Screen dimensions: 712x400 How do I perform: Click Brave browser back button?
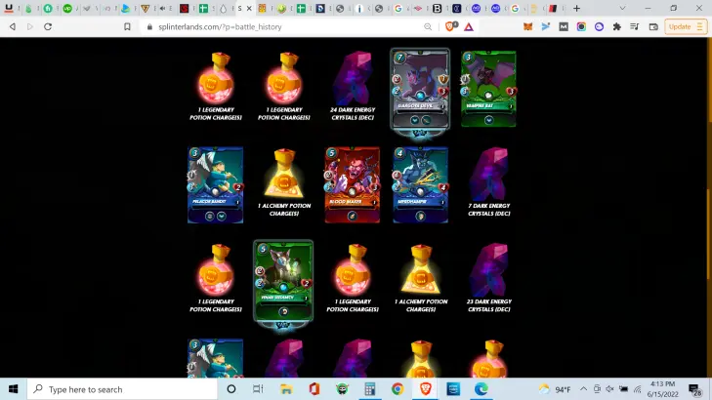pos(13,26)
